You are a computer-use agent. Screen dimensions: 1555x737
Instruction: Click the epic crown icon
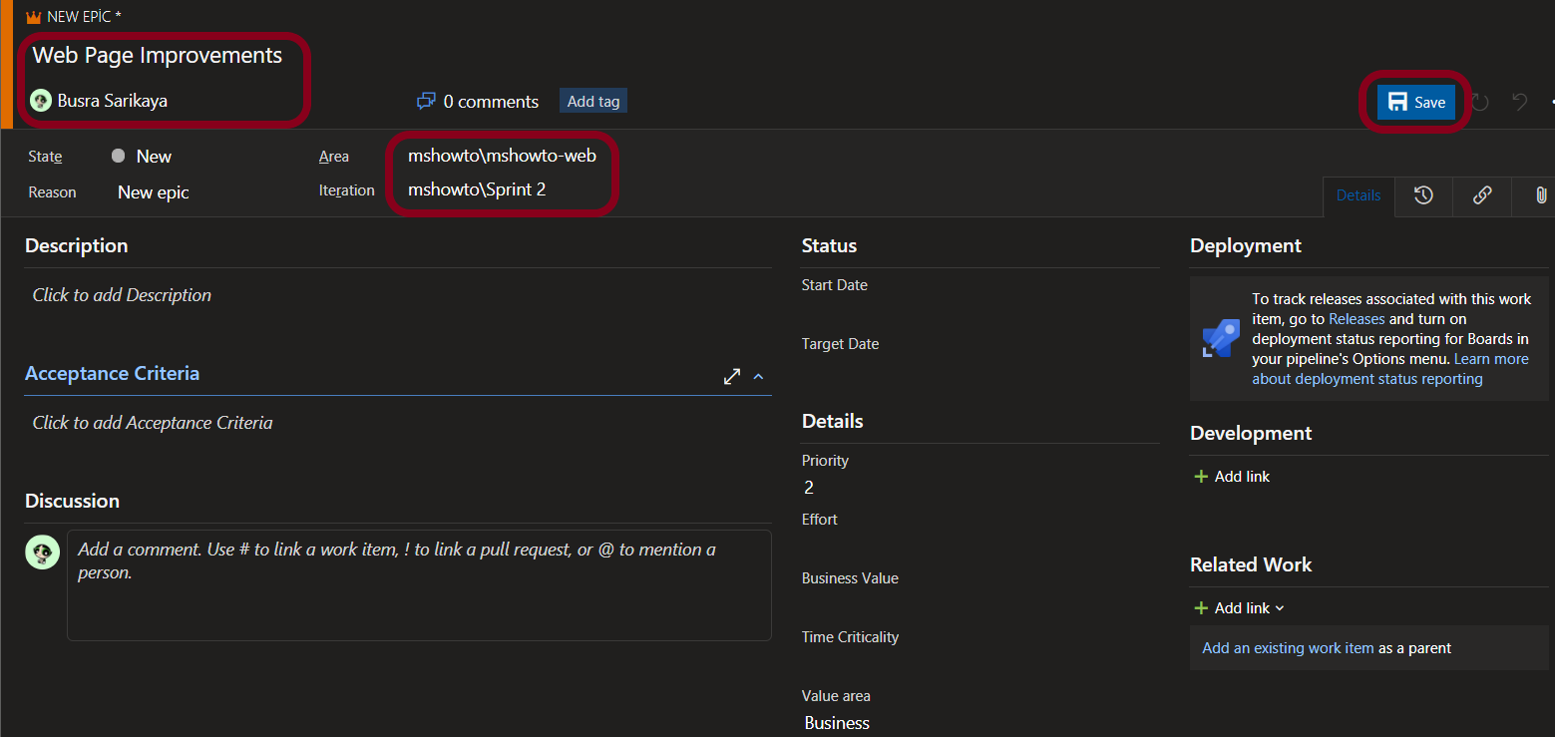[34, 17]
